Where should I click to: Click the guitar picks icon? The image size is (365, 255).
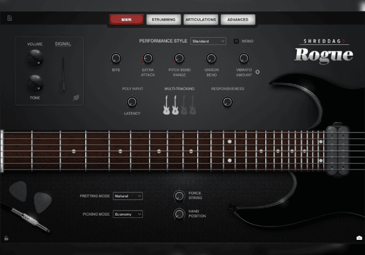[30, 197]
